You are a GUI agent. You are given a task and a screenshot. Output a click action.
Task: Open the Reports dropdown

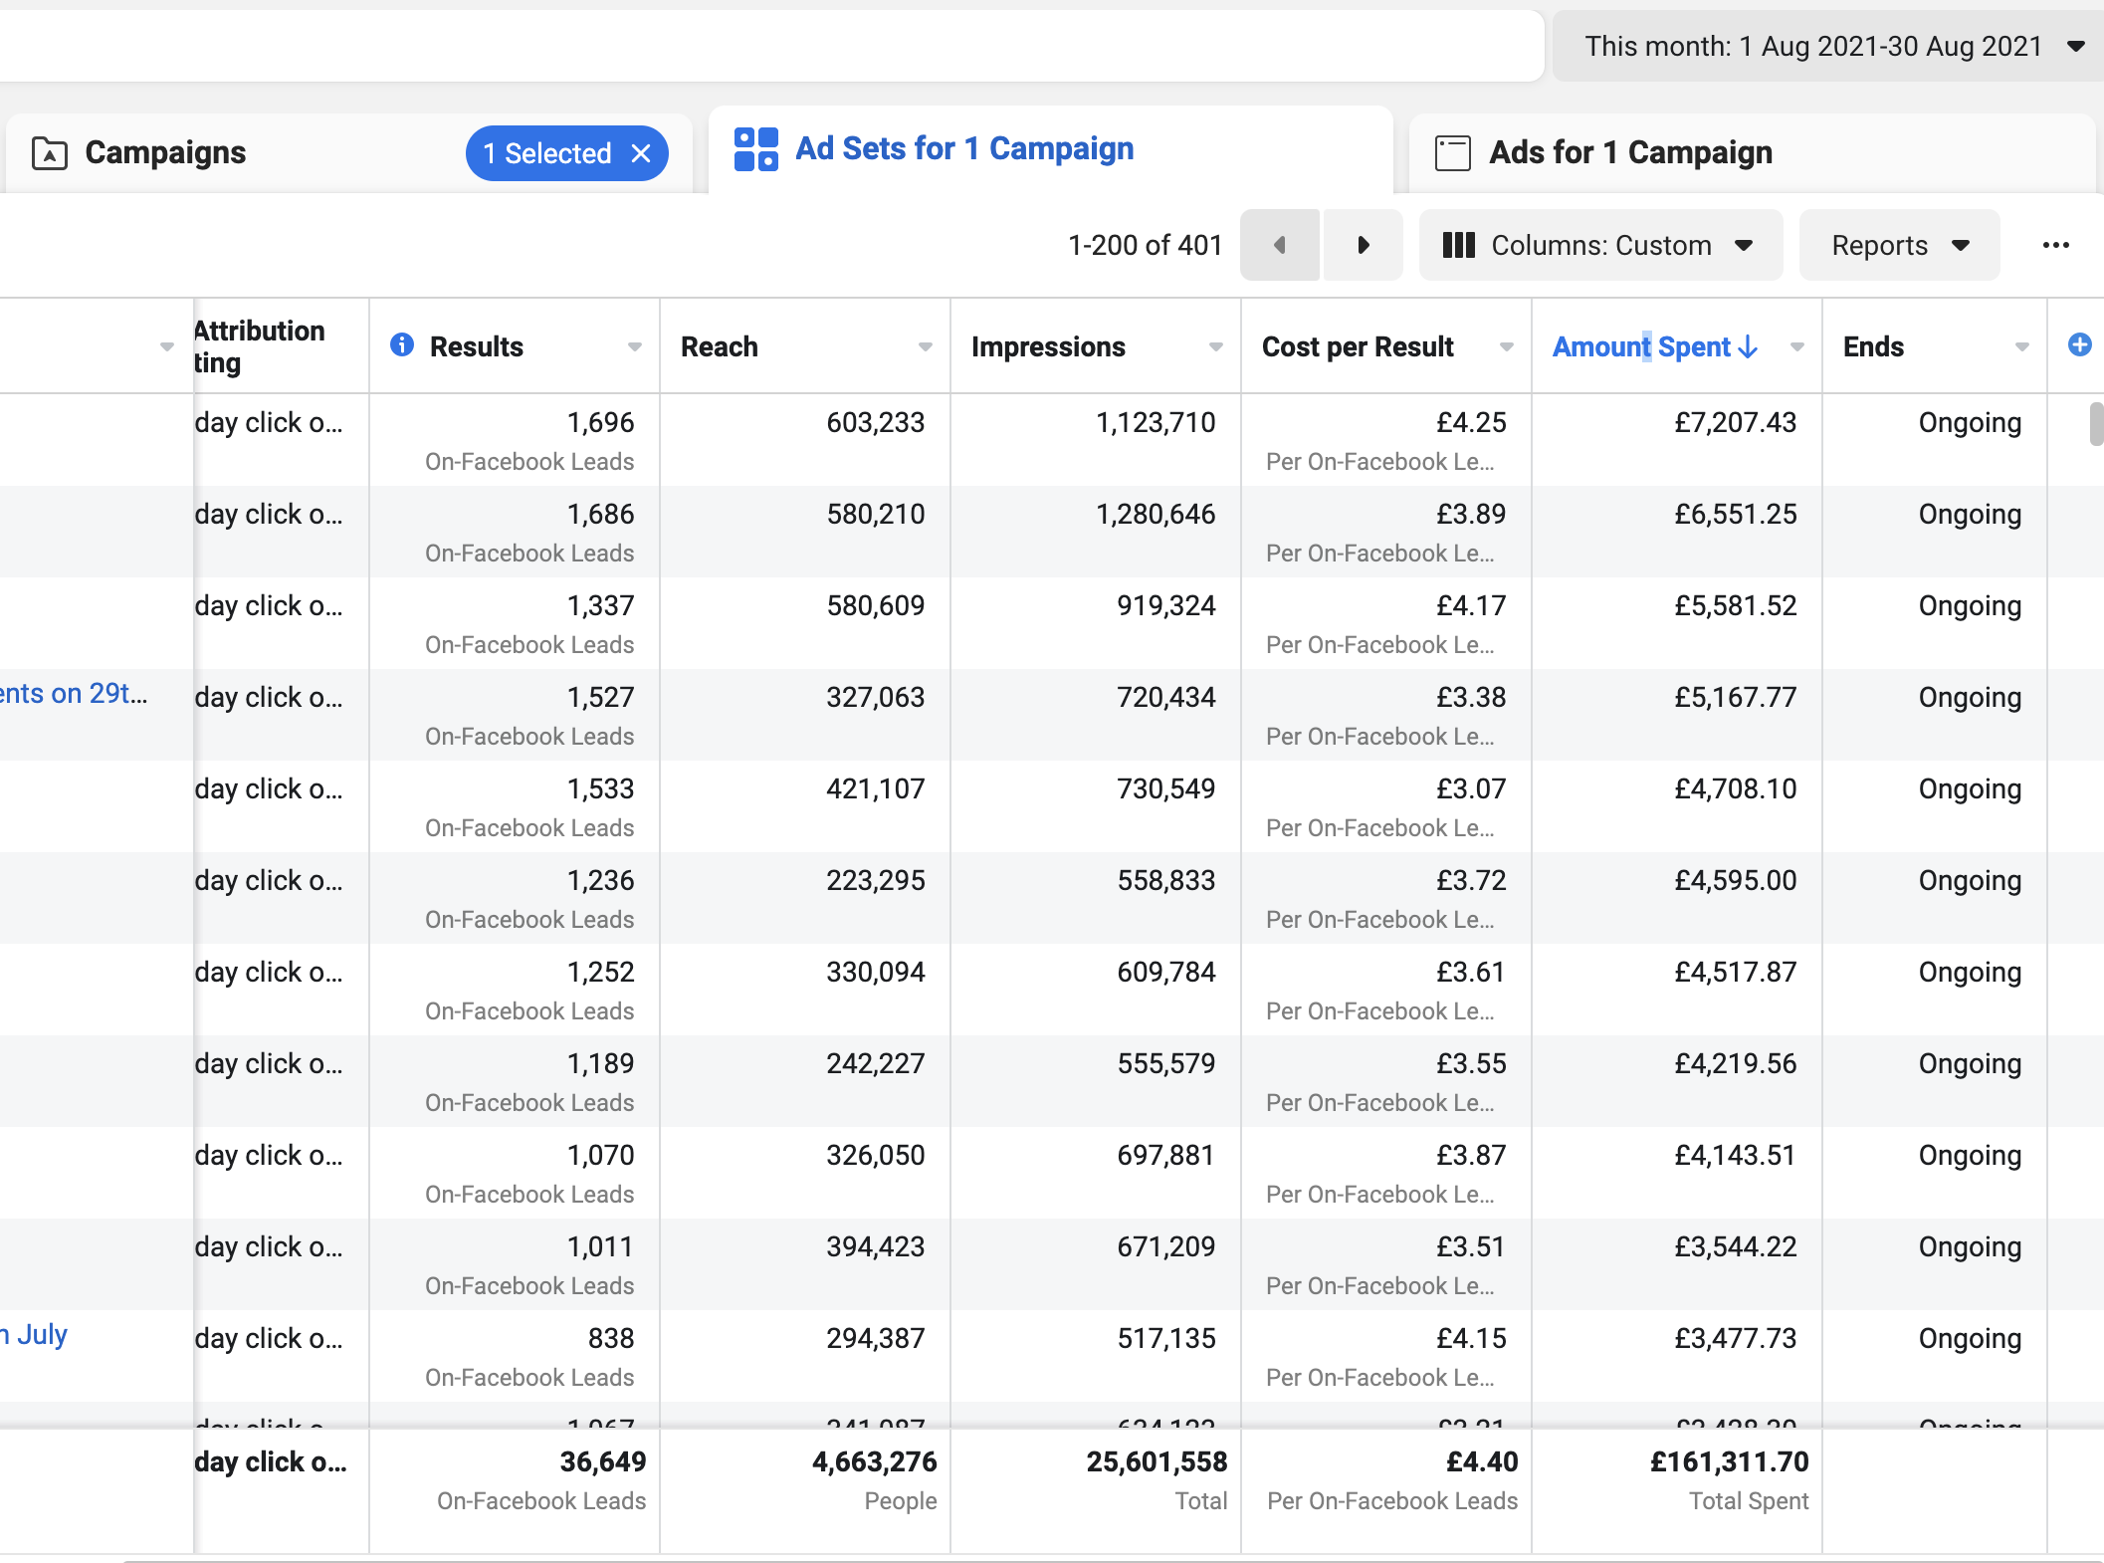point(1899,245)
